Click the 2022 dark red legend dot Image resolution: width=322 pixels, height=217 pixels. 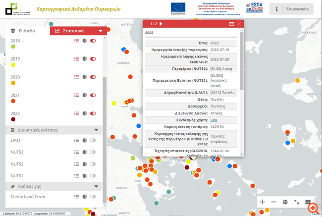[13, 119]
